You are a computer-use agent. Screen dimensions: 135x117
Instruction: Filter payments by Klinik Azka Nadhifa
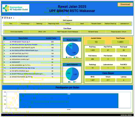(x=17, y=32)
